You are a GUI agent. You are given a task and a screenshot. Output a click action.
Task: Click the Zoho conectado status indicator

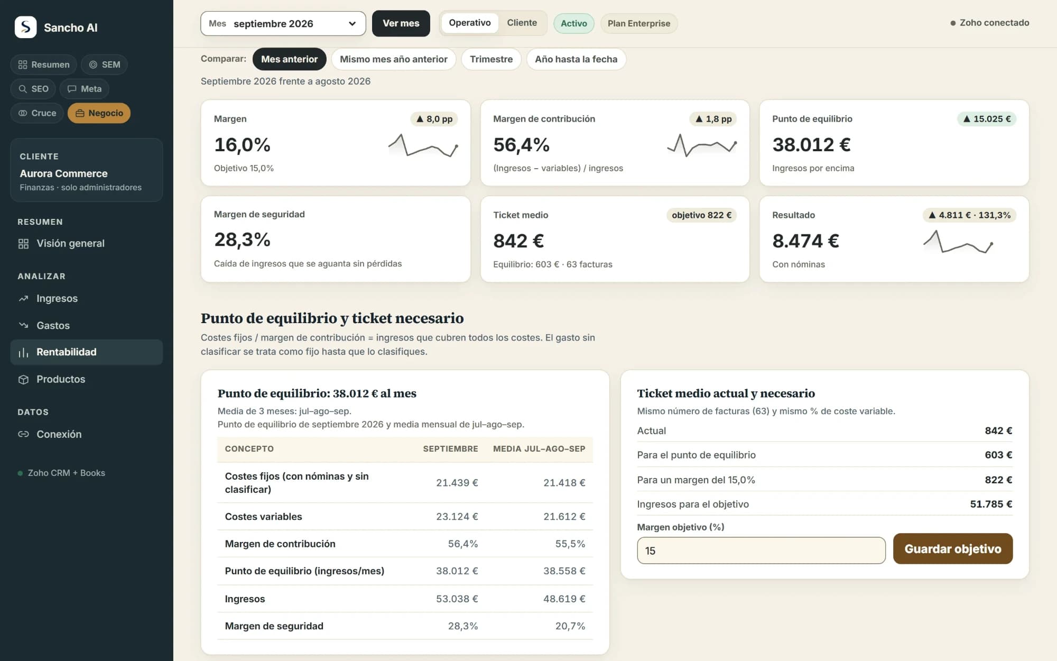coord(989,23)
